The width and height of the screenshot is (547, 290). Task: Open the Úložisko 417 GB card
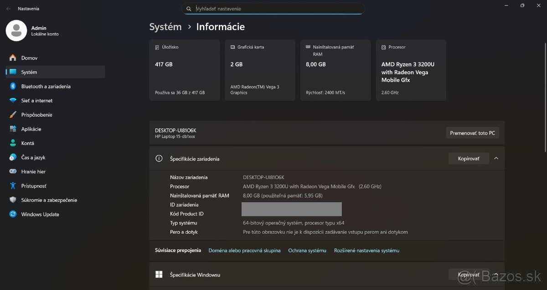tap(185, 70)
